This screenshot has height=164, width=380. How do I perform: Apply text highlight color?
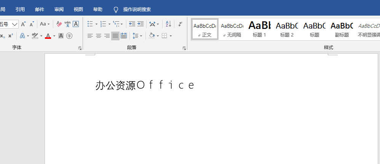[35, 36]
